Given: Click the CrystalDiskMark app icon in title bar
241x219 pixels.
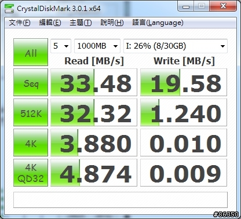Looking at the screenshot, I should point(9,9).
